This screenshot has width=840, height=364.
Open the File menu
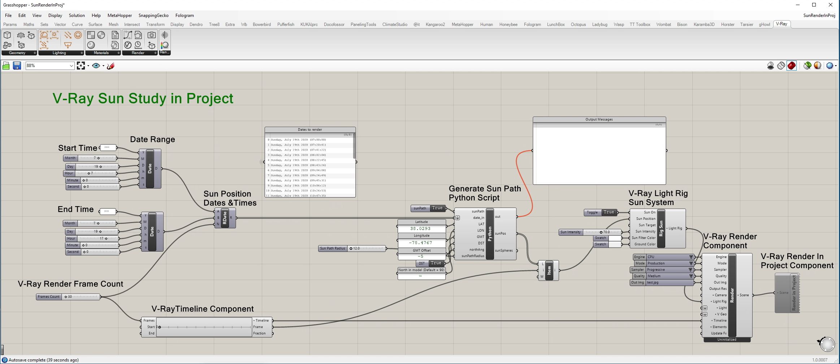8,15
